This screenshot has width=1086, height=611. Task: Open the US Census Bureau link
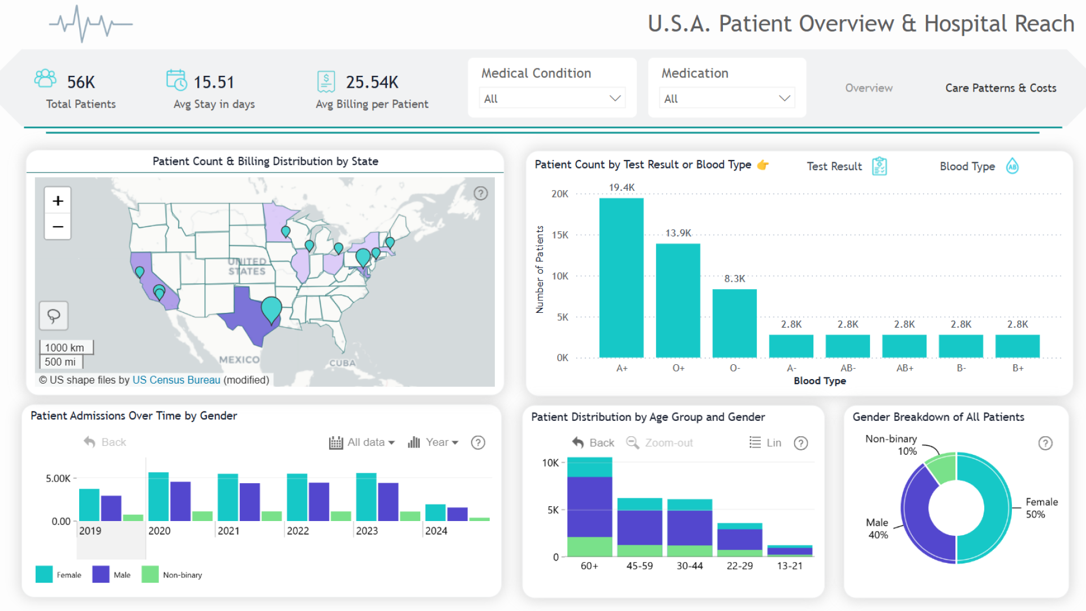click(176, 380)
